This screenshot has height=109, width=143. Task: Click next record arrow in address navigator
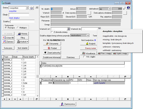point(56,77)
